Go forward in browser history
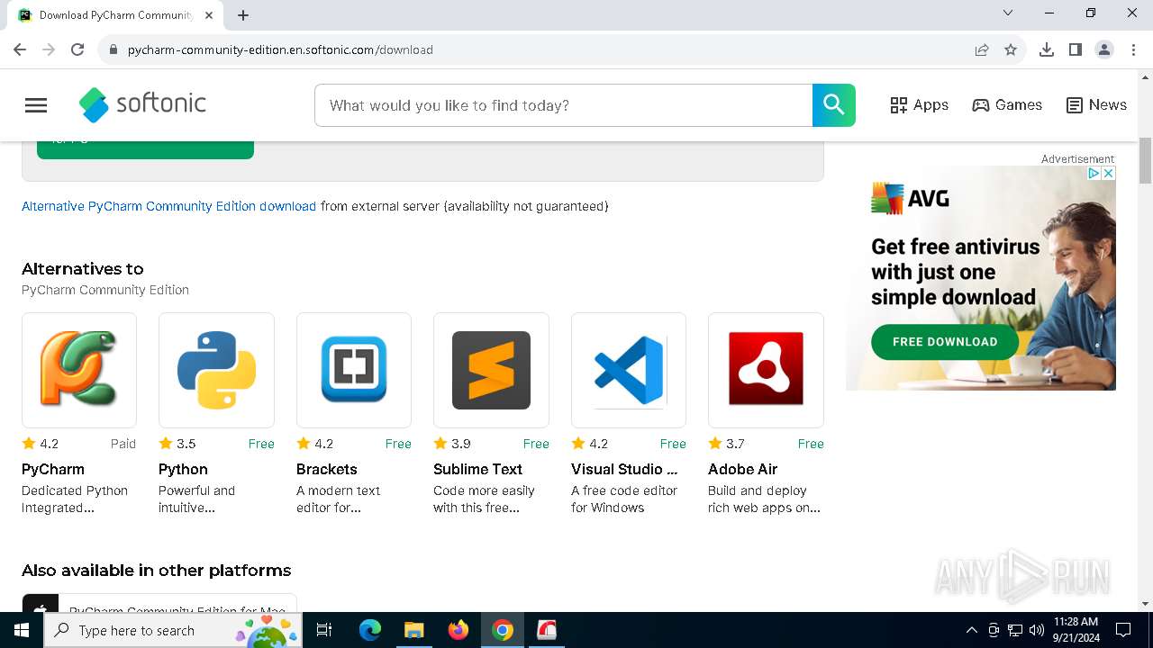Screen dimensions: 1153x648 click(49, 49)
